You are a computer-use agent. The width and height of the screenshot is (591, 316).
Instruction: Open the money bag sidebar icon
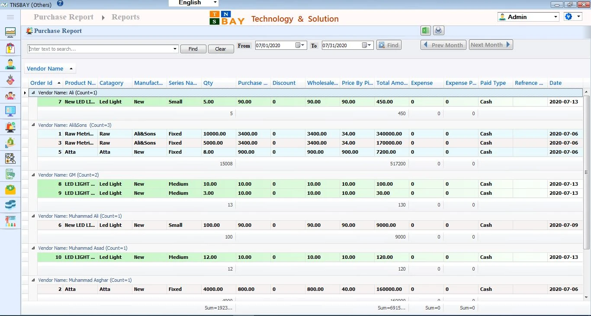[10, 142]
